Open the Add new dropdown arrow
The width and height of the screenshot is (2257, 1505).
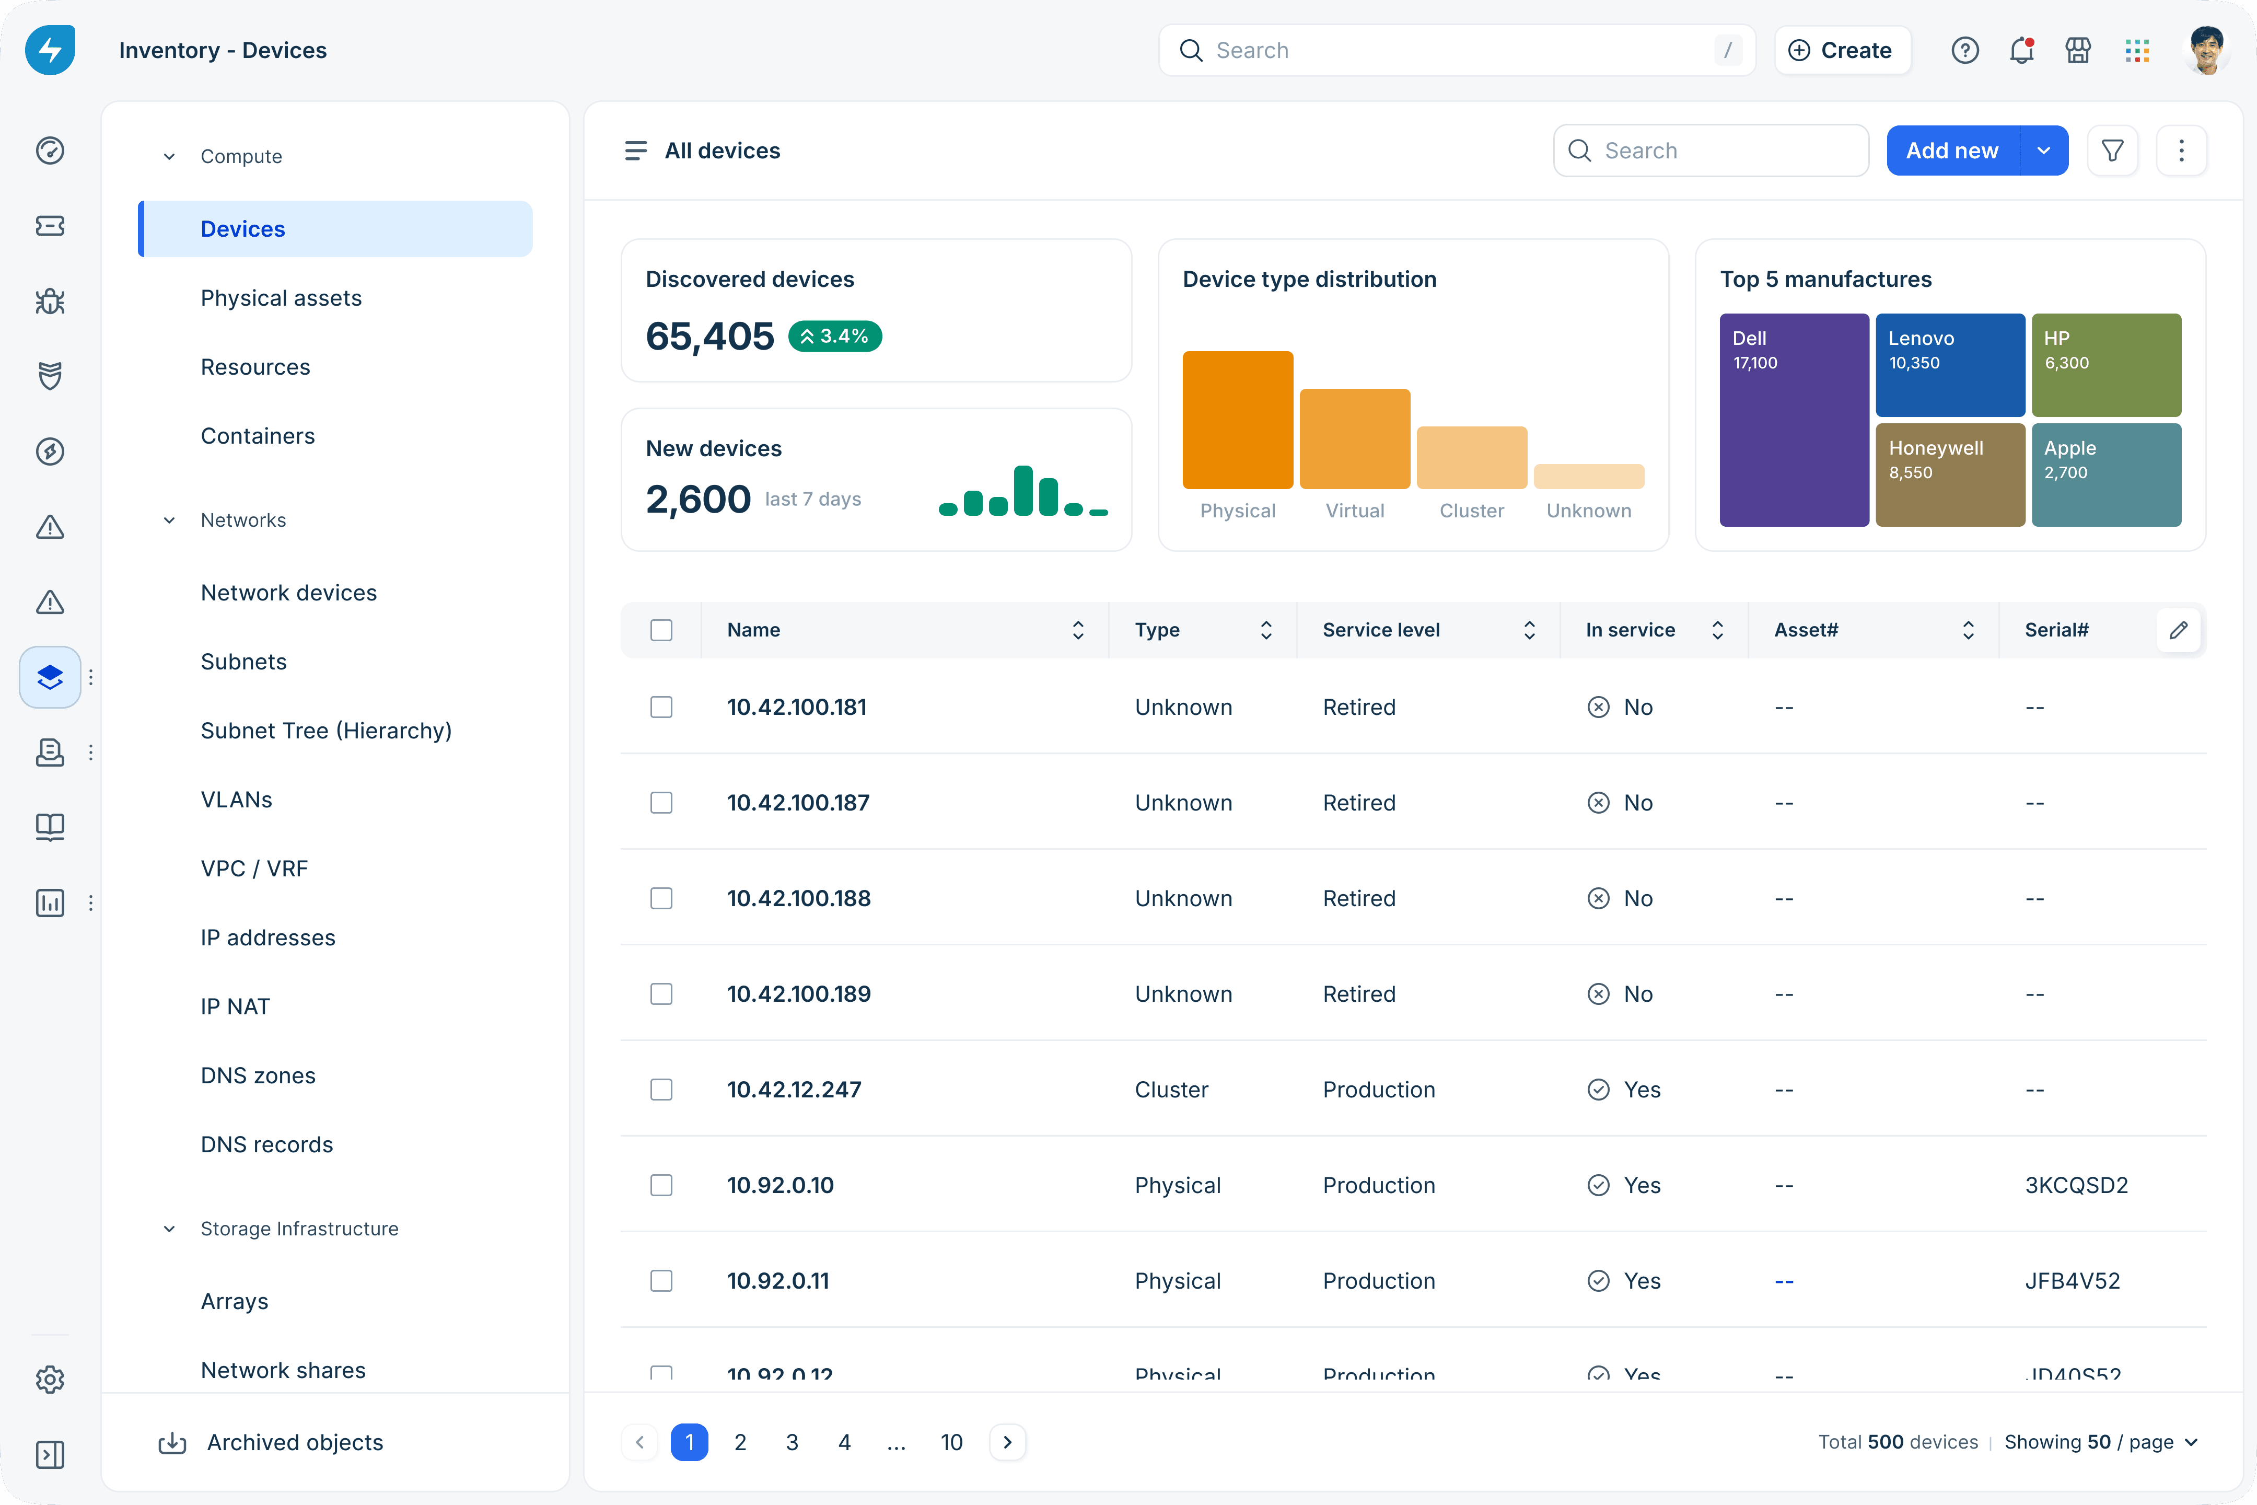point(2044,150)
